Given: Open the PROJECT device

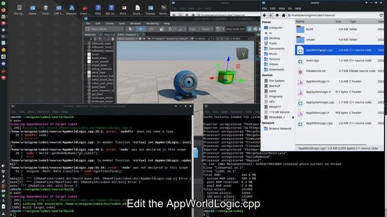Looking at the screenshot, I should pyautogui.click(x=273, y=107).
